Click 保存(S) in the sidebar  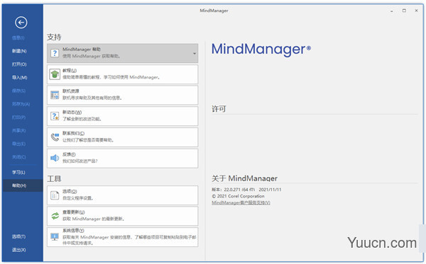[x=18, y=91]
